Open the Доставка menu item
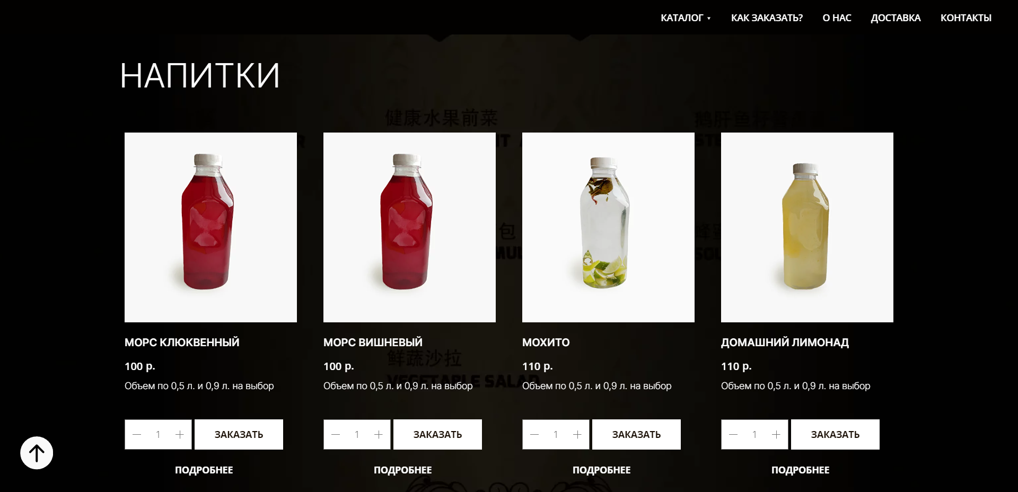Viewport: 1018px width, 492px height. pyautogui.click(x=896, y=18)
